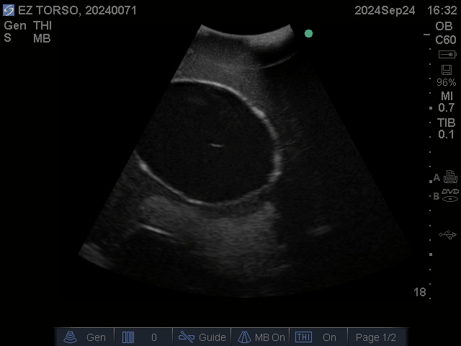This screenshot has height=346, width=461.
Task: Click the MB beam cone icon
Action: [244, 337]
